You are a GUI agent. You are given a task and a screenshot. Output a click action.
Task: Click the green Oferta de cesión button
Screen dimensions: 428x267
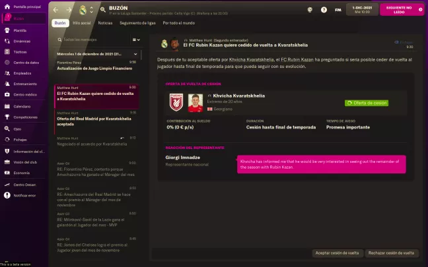click(x=367, y=103)
